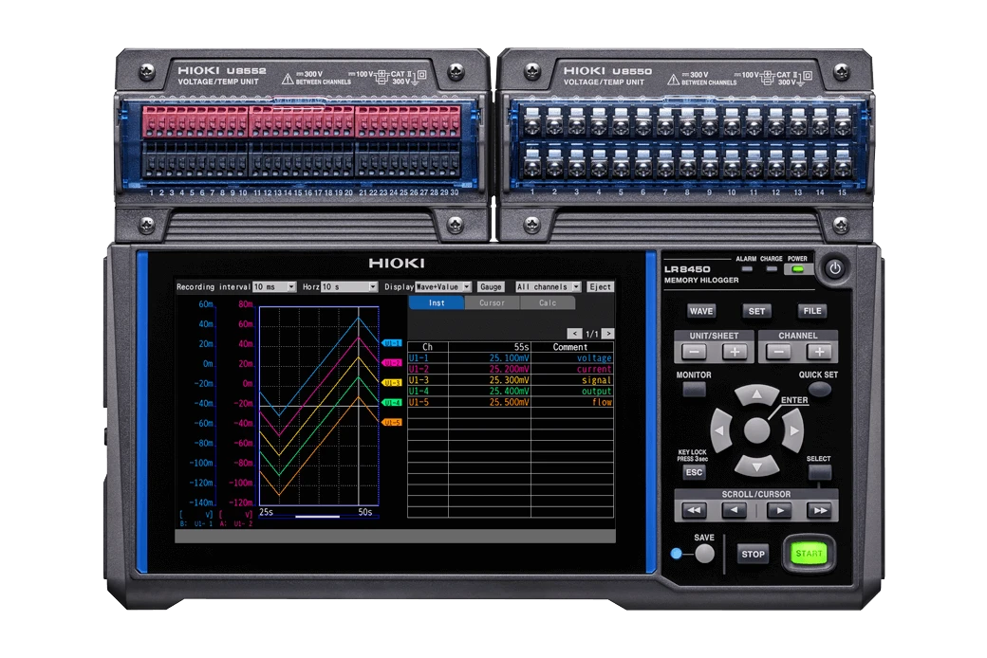Screen dimensions: 987x658
Task: Click fast rewind scroll key
Action: (694, 510)
